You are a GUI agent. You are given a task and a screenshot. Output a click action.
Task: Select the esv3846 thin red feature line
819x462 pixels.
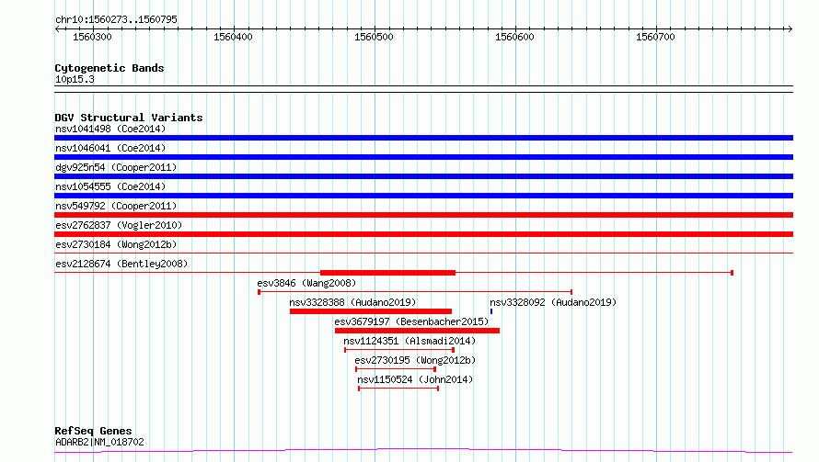pos(415,292)
